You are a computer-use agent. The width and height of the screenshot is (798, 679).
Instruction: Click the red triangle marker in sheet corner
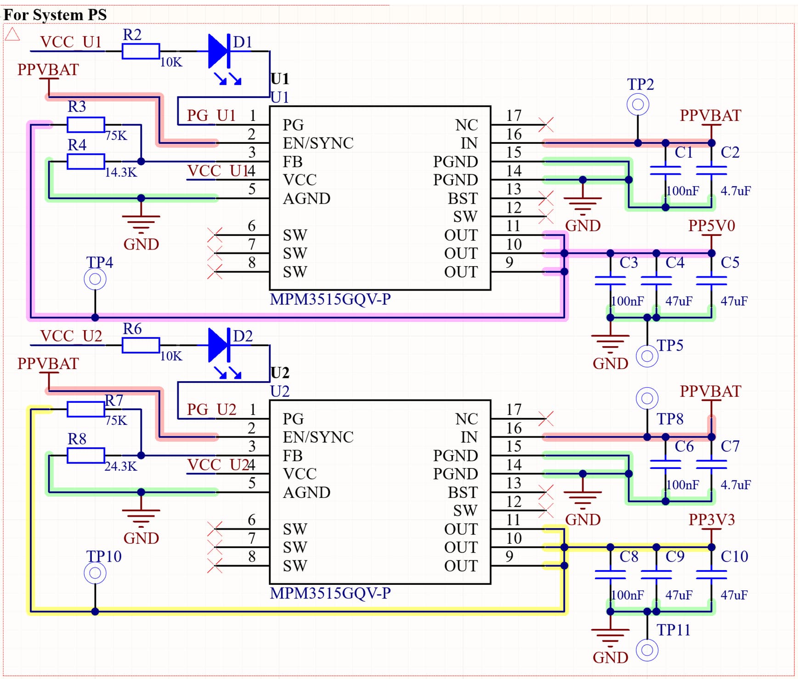pos(12,34)
